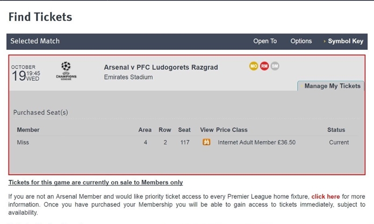Follow the red 'click here' link
Viewport: 374px width, 224px height.
325,196
